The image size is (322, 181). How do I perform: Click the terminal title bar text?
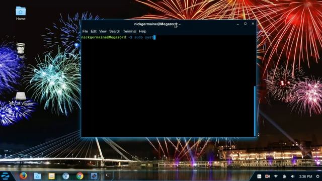[x=157, y=24]
